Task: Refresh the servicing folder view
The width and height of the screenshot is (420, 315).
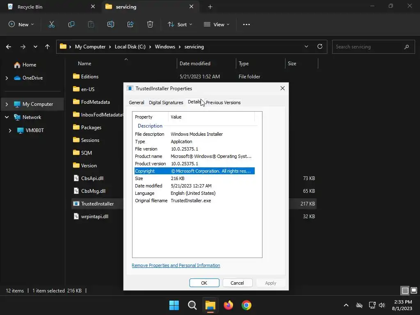Action: coord(320,47)
